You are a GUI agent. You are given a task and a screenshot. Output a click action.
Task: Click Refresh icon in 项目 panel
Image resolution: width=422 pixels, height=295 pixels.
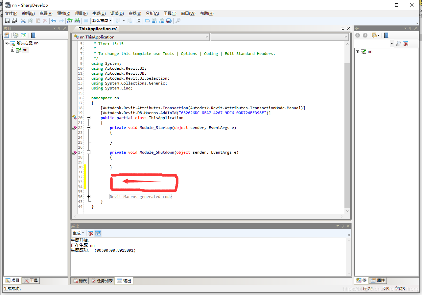coord(24,35)
